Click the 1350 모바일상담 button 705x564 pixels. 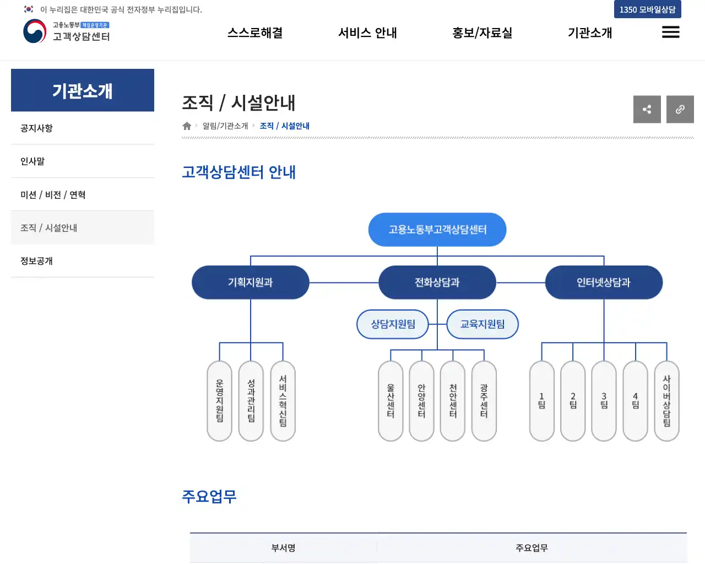647,9
